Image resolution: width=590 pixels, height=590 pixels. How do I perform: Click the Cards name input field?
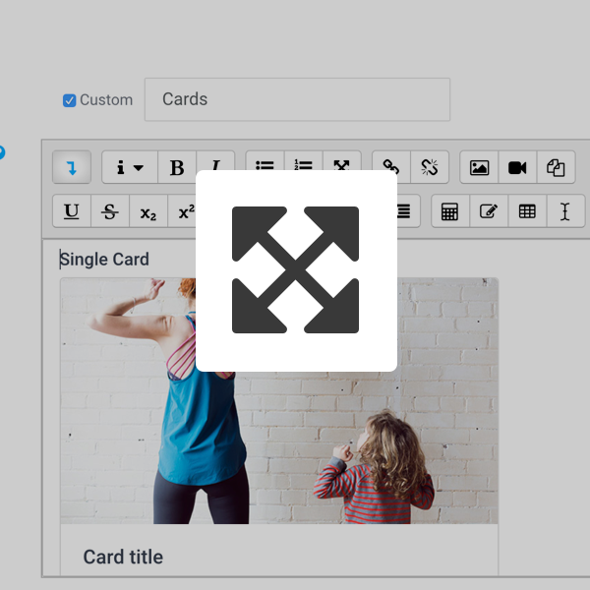tap(297, 99)
